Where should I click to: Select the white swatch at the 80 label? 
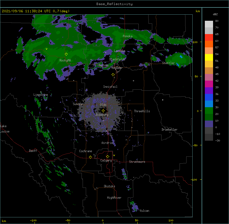pyautogui.click(x=209, y=24)
